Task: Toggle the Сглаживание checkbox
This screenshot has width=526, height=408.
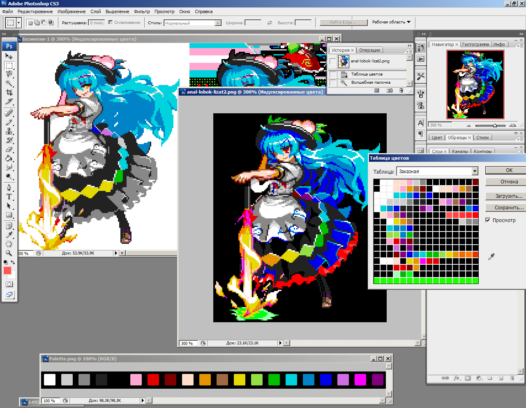Action: tap(111, 22)
